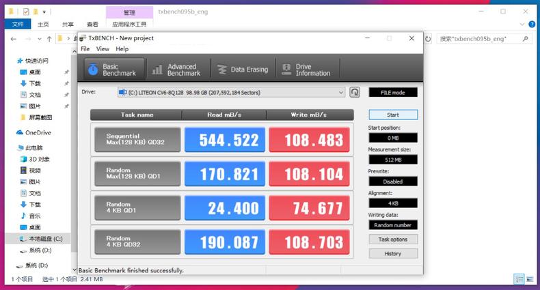This screenshot has width=540, height=290.
Task: Open the Explorer 共享 ribbon tab
Action: (68, 24)
